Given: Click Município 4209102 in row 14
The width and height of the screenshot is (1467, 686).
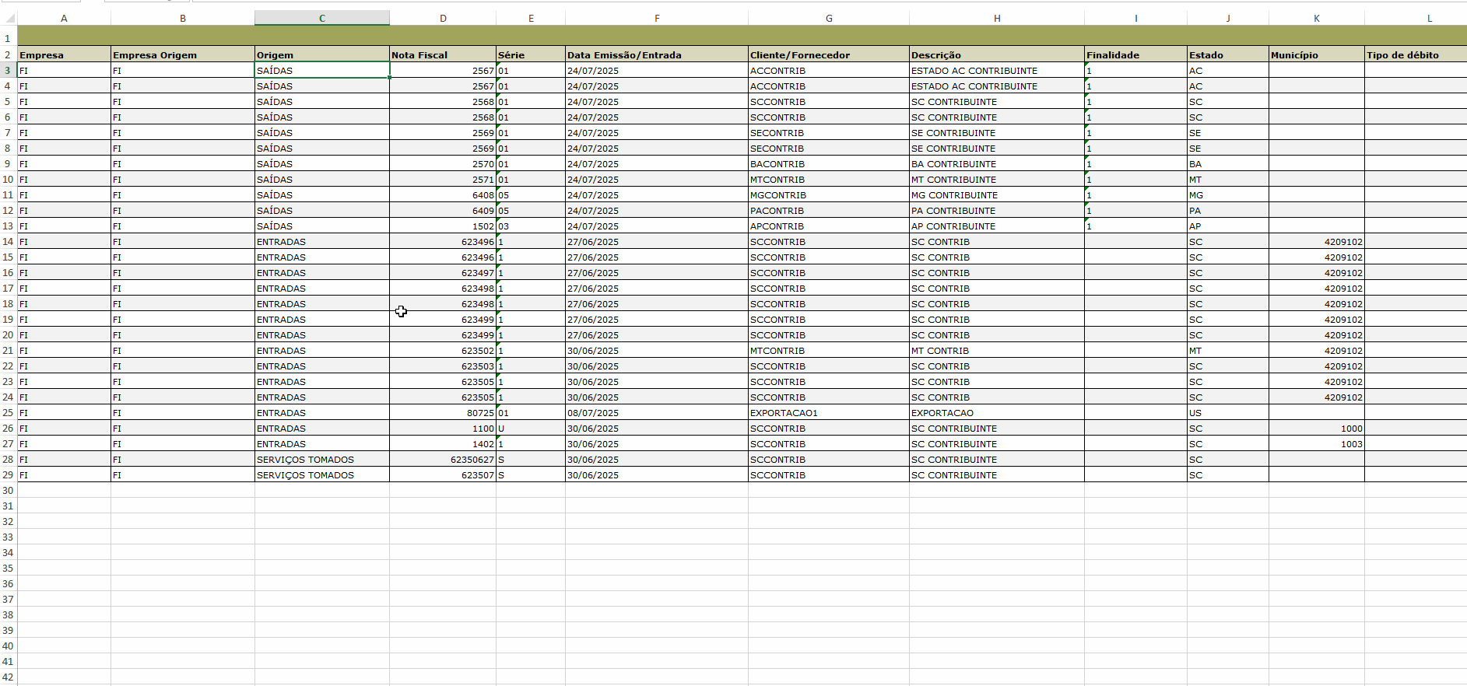Looking at the screenshot, I should tap(1317, 242).
